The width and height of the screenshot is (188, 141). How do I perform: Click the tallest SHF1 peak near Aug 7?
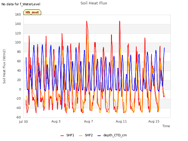(87, 21)
